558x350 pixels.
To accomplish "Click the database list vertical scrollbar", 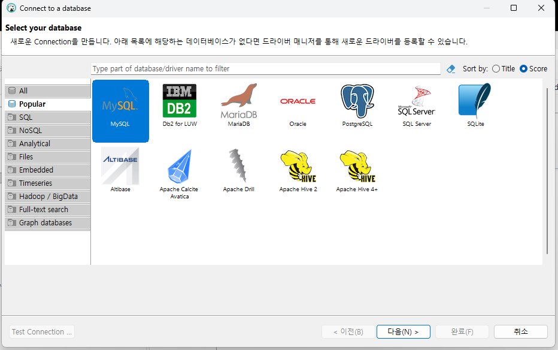I will pyautogui.click(x=547, y=171).
